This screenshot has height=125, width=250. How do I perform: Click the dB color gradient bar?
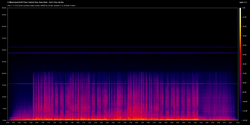[240, 64]
